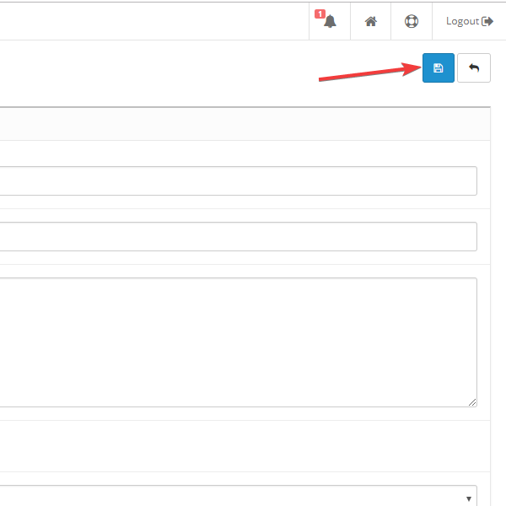This screenshot has width=506, height=506.
Task: Focus the second single-line text field
Action: click(x=236, y=236)
